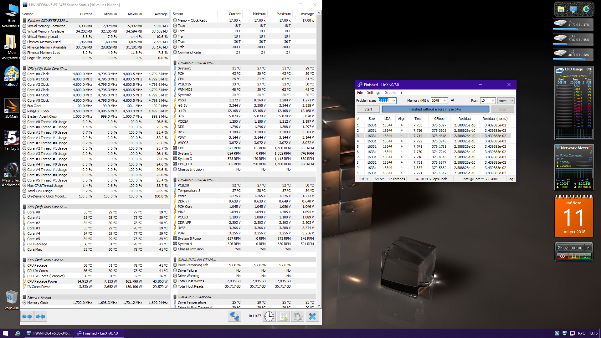Click the Problem size input field
The width and height of the screenshot is (601, 338).
tap(384, 100)
